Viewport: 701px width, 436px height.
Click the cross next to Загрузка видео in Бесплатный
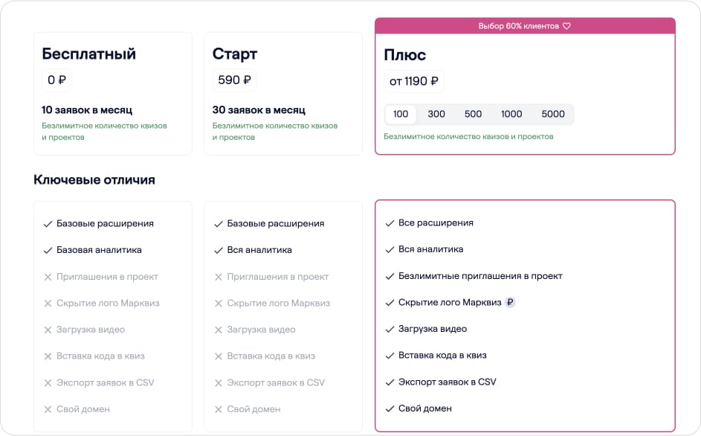[x=48, y=330]
